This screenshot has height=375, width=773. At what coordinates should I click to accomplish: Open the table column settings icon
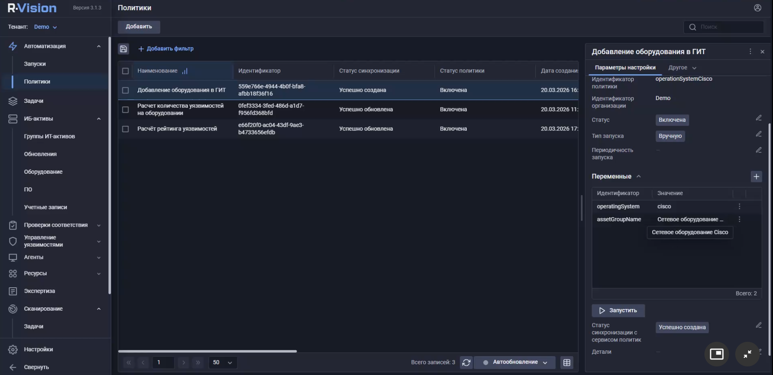pyautogui.click(x=567, y=362)
